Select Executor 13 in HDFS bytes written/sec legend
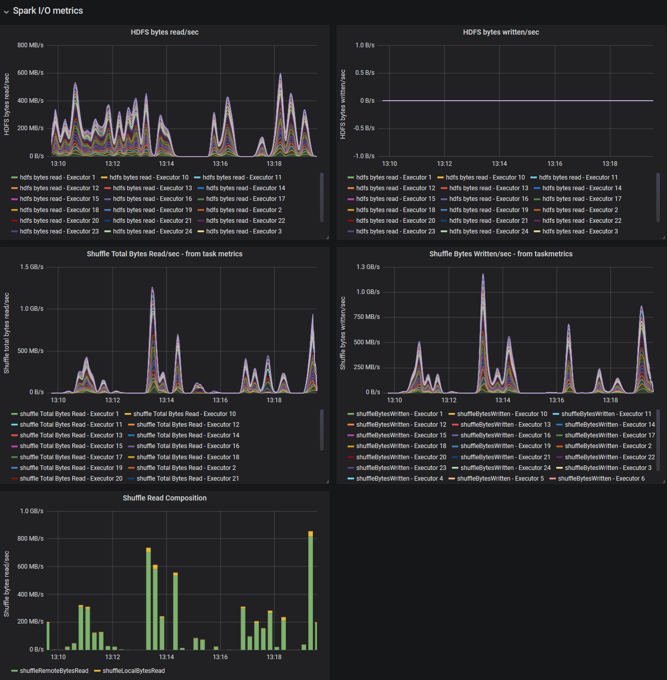 [x=489, y=188]
